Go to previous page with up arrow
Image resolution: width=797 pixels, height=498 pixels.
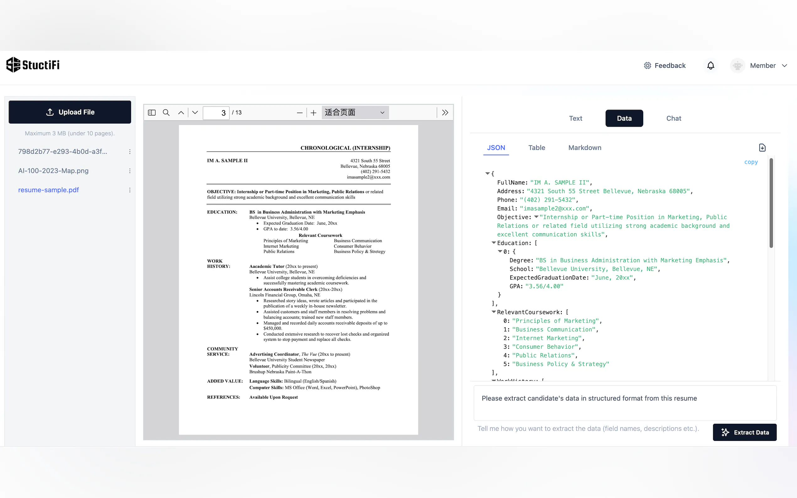coord(181,113)
